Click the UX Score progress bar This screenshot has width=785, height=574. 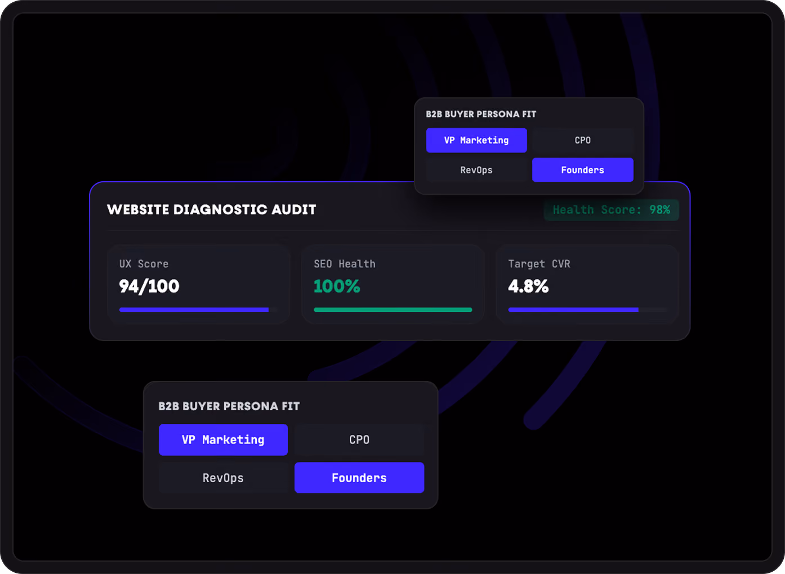click(x=198, y=310)
